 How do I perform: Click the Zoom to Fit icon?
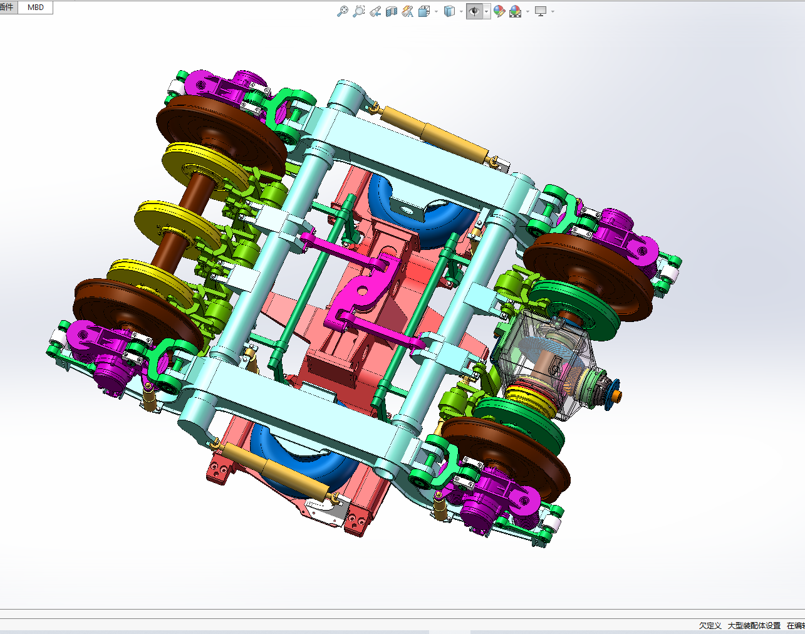342,11
